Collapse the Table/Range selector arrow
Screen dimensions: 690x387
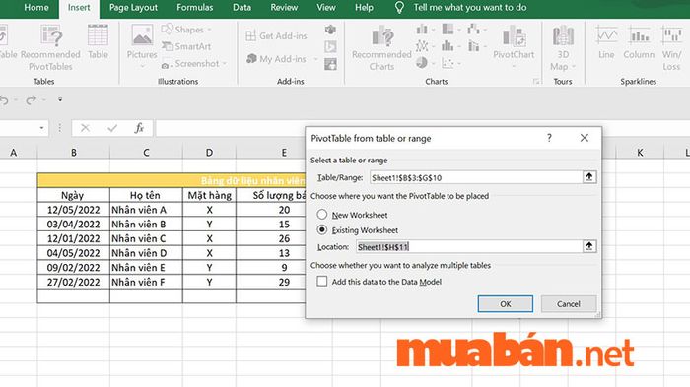click(589, 177)
